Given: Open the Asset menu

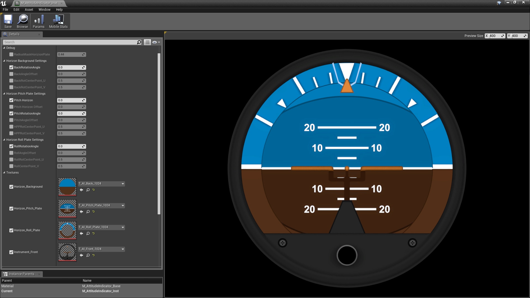Looking at the screenshot, I should (29, 10).
